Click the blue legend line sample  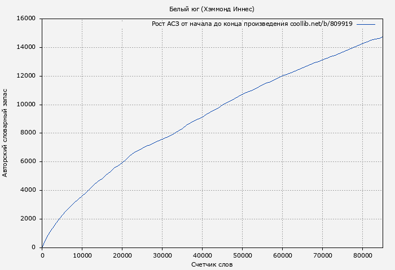[x=366, y=24]
